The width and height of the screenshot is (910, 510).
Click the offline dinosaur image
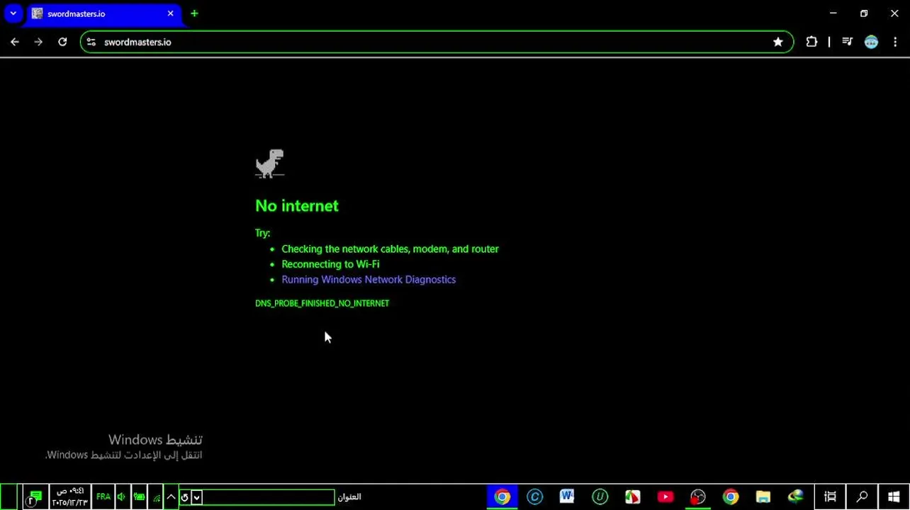(x=269, y=164)
